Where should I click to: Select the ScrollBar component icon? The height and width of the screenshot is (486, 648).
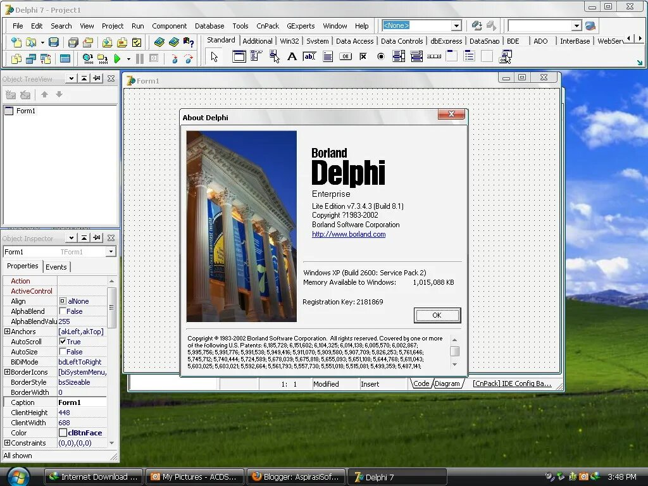coord(434,56)
